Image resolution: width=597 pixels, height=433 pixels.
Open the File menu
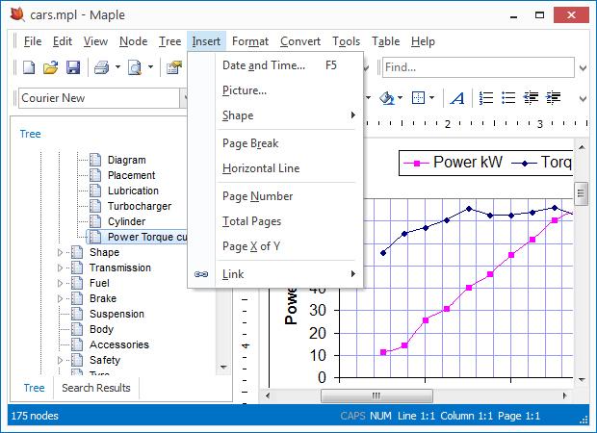[x=33, y=41]
